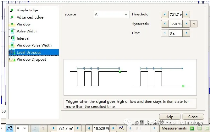The image size is (217, 133).
Task: Choose the Advanced Edge trigger type
Action: pos(30,17)
